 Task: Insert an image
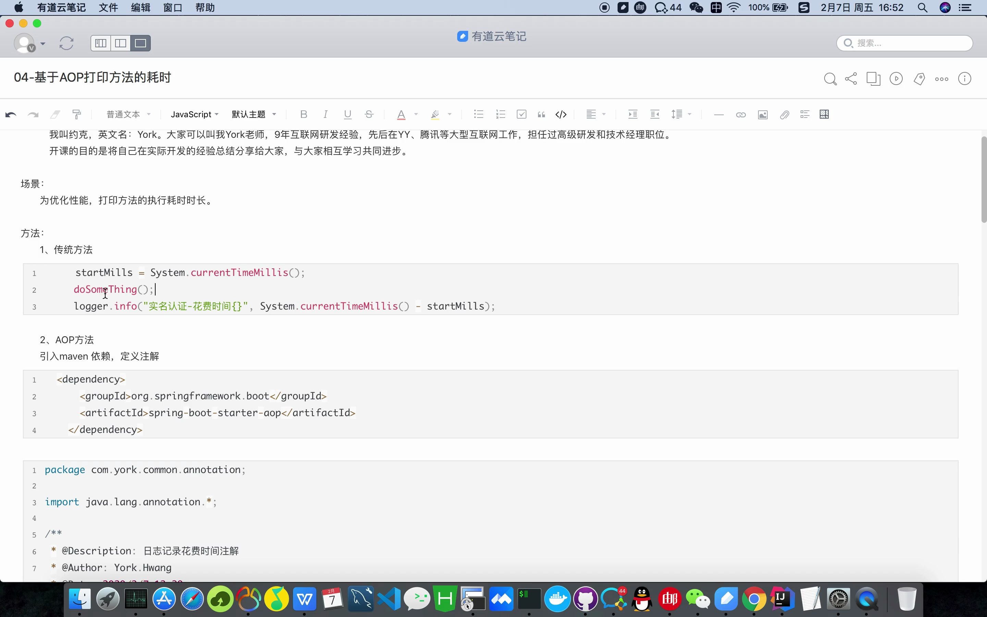coord(763,115)
